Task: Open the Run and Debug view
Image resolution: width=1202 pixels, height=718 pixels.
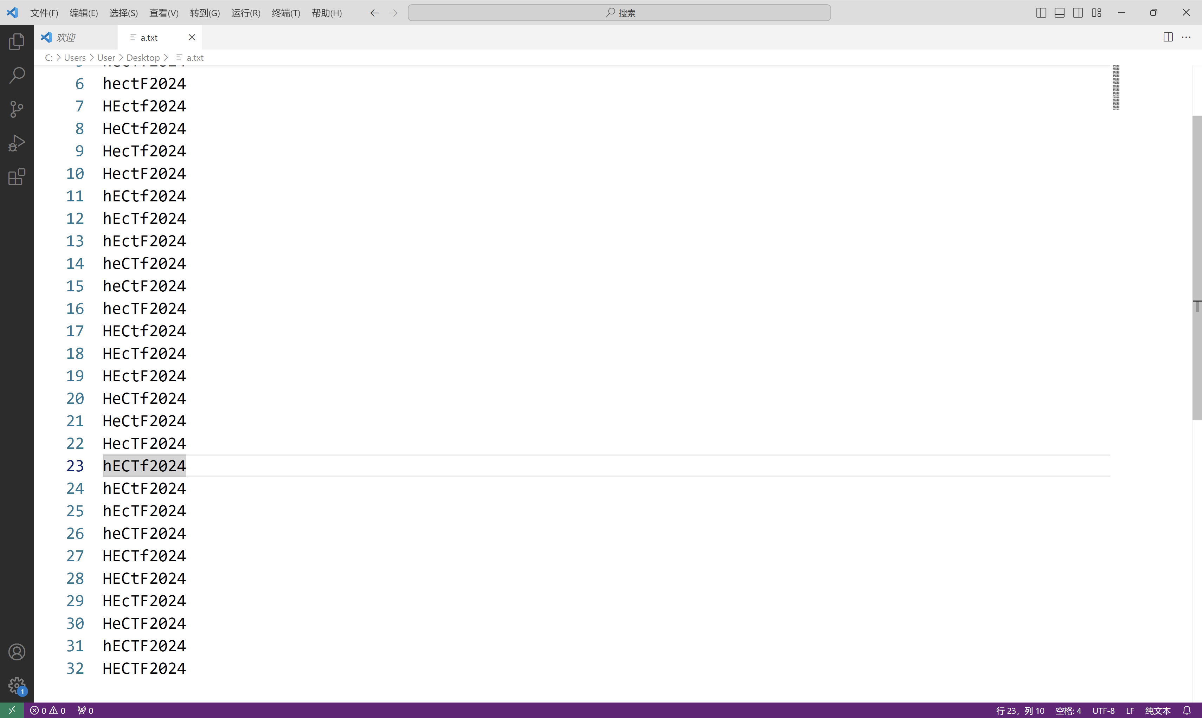Action: point(17,143)
